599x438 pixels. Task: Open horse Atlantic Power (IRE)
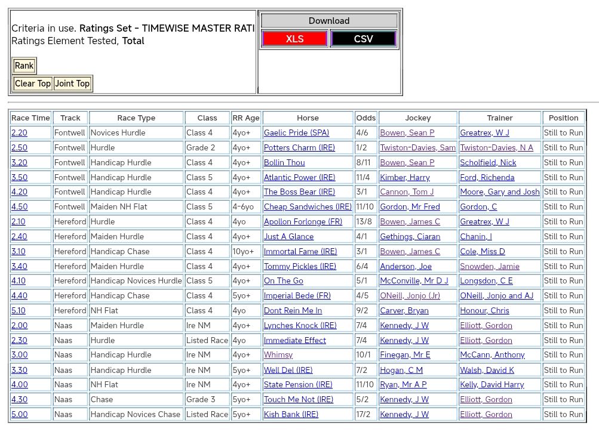coord(299,177)
